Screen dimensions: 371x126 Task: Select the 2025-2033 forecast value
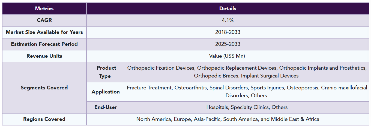228,44
